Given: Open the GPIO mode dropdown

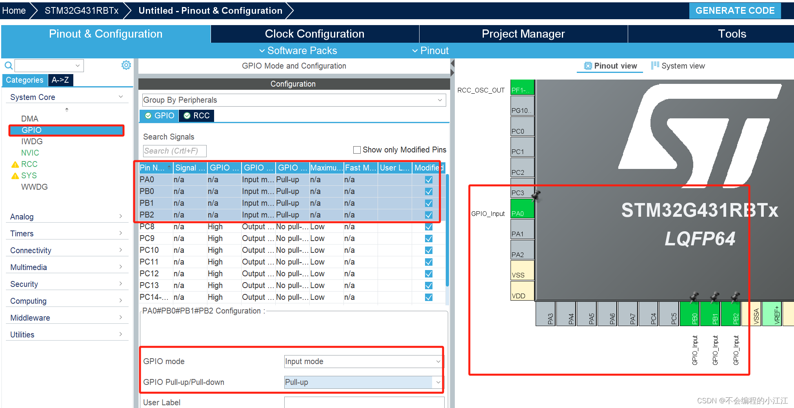Looking at the screenshot, I should tap(363, 361).
